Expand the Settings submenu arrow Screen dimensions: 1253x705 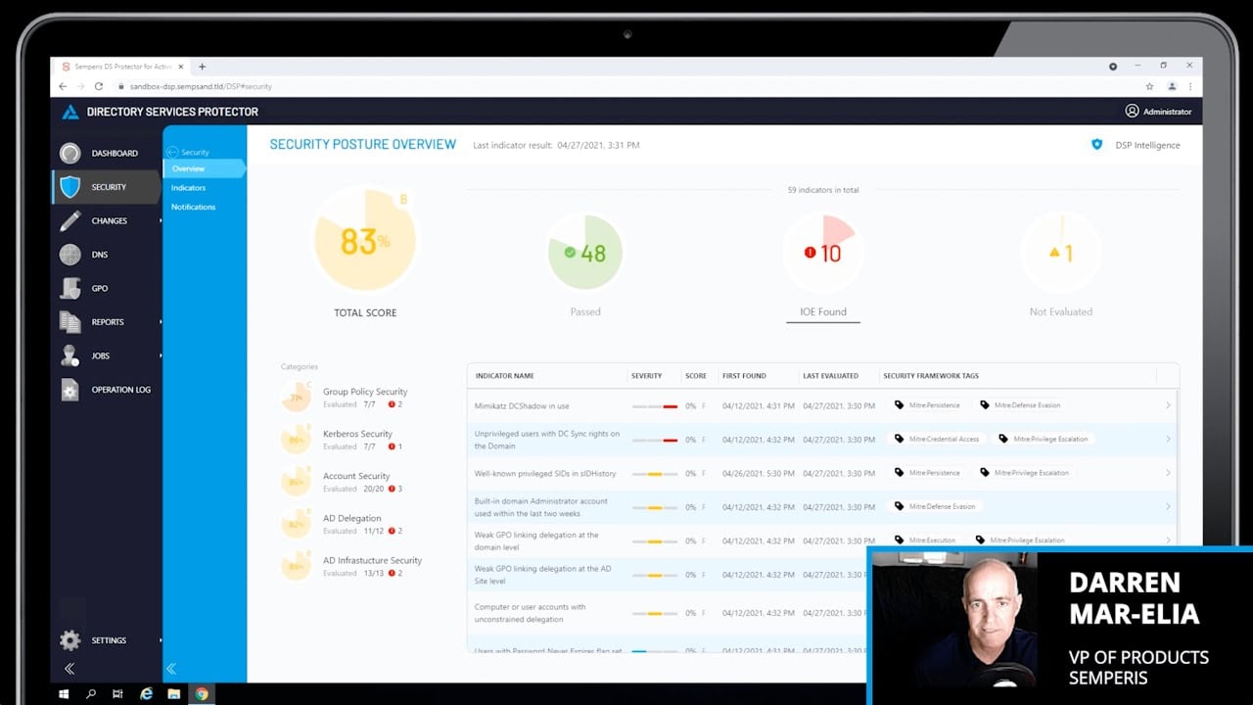(x=161, y=640)
